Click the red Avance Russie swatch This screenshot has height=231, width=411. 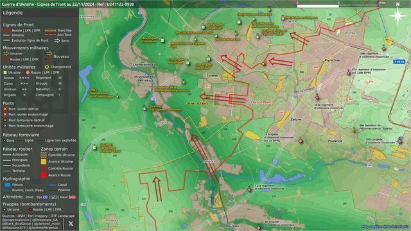(x=44, y=175)
